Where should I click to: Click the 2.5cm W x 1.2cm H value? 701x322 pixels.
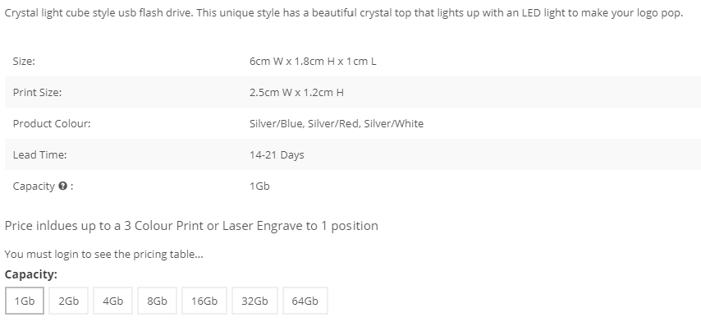click(296, 92)
